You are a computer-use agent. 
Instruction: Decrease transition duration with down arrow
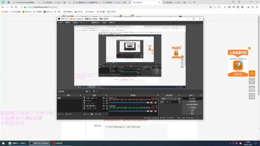click(179, 103)
